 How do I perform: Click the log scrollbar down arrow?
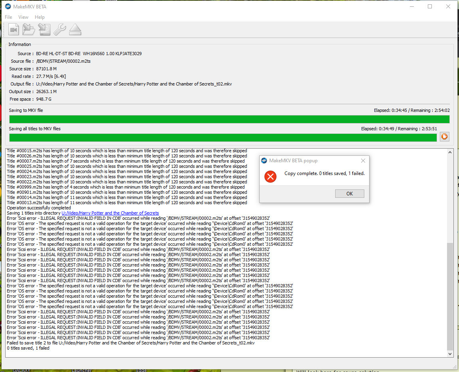pos(450,354)
